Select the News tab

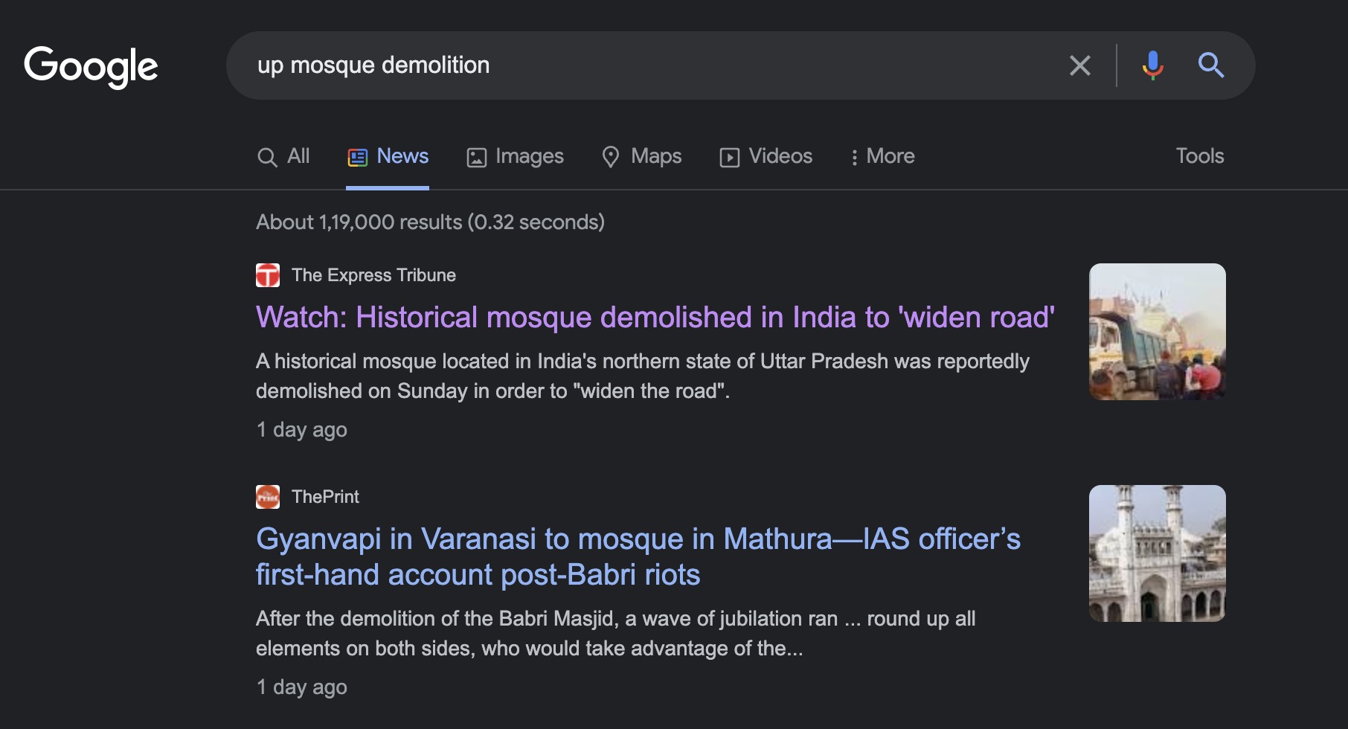[388, 156]
